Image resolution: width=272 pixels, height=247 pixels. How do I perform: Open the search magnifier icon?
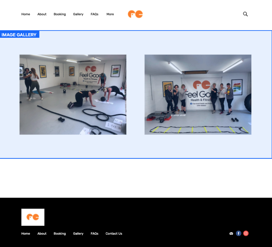click(x=245, y=14)
